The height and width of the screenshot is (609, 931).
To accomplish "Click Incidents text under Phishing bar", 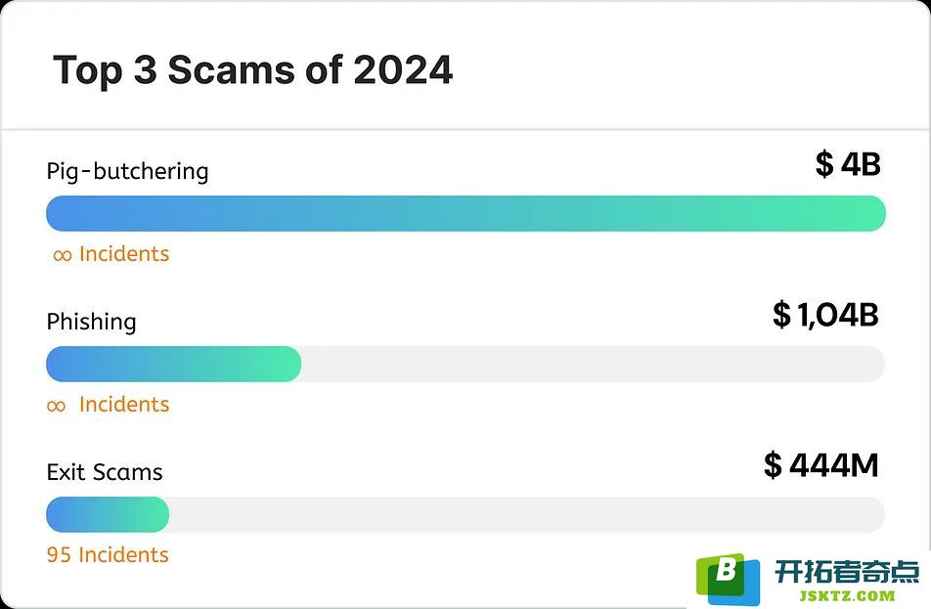I will click(x=124, y=405).
